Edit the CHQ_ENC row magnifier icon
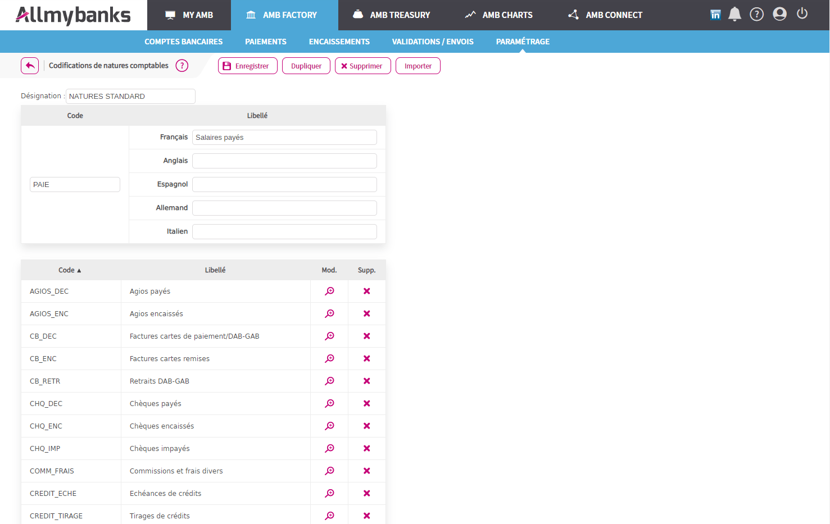 [330, 426]
